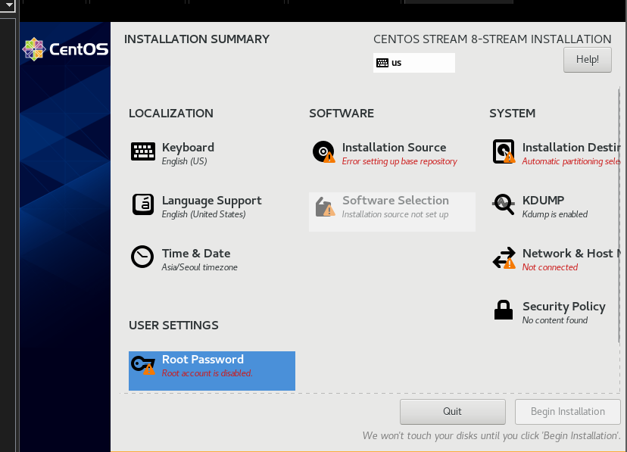This screenshot has width=627, height=452.
Task: Click 'No content found' policy text
Action: pos(555,320)
